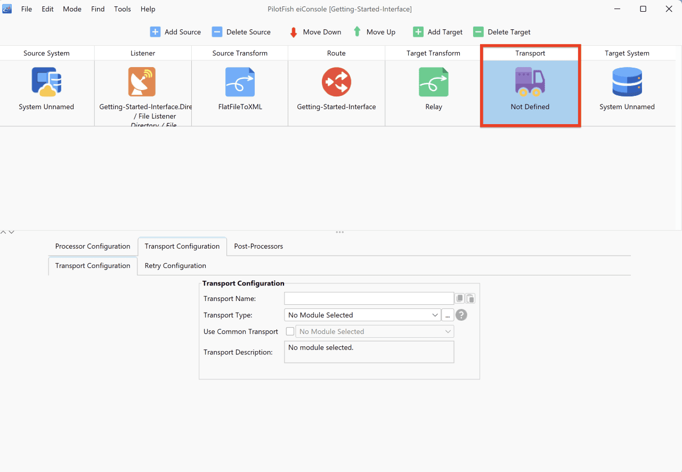Open the Mode menu
Screen dimensions: 682x472
(x=72, y=9)
